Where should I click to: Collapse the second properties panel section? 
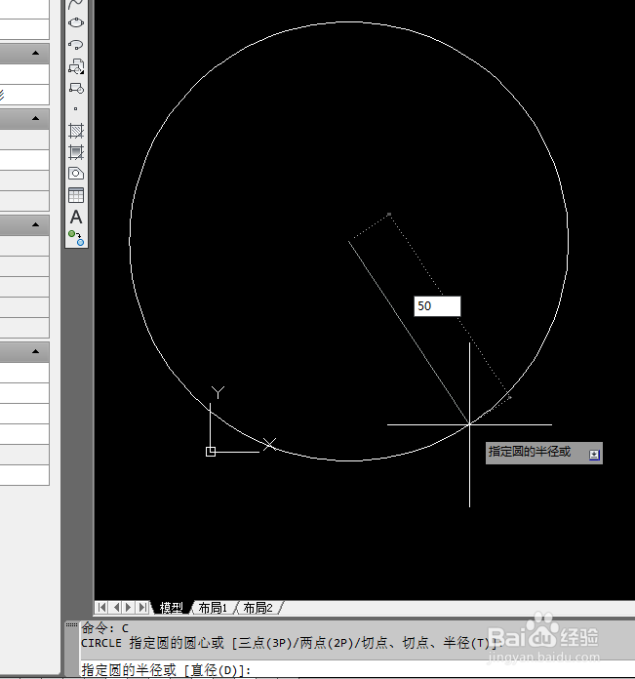[35, 118]
